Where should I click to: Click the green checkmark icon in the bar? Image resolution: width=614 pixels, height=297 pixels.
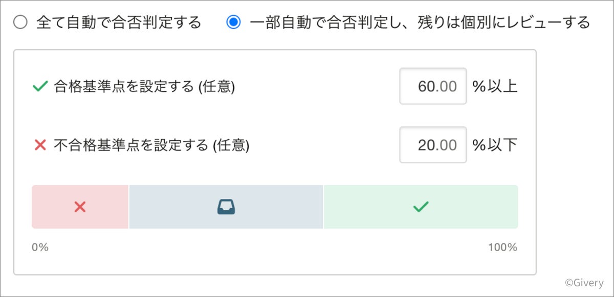pyautogui.click(x=421, y=207)
